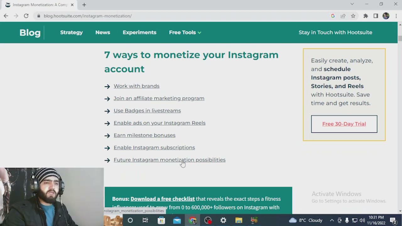402x226 pixels.
Task: Open Future Instagram monetization possibilities link
Action: (170, 160)
